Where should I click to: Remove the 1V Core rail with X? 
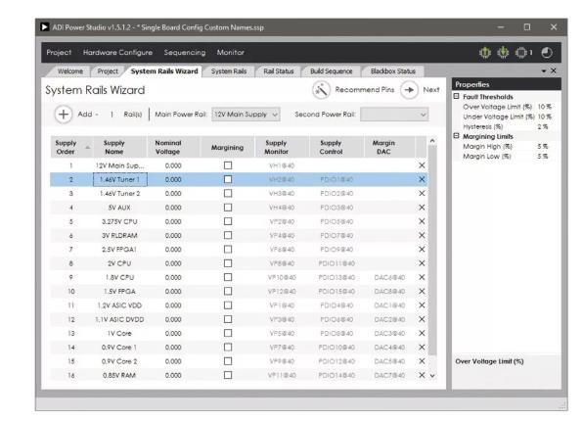(x=422, y=333)
